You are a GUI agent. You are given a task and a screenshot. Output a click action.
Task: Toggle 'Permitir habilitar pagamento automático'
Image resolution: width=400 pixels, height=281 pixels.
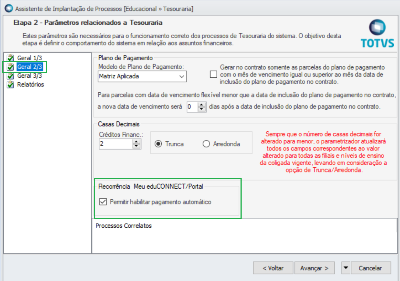tap(103, 202)
